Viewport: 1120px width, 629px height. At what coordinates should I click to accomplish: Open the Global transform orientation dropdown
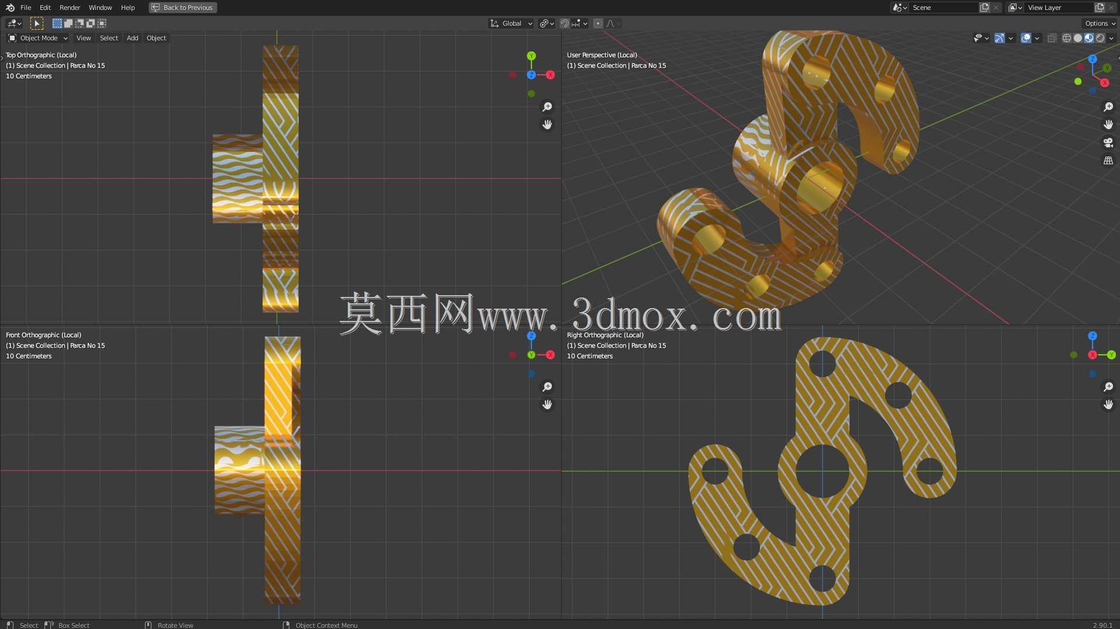pos(511,23)
